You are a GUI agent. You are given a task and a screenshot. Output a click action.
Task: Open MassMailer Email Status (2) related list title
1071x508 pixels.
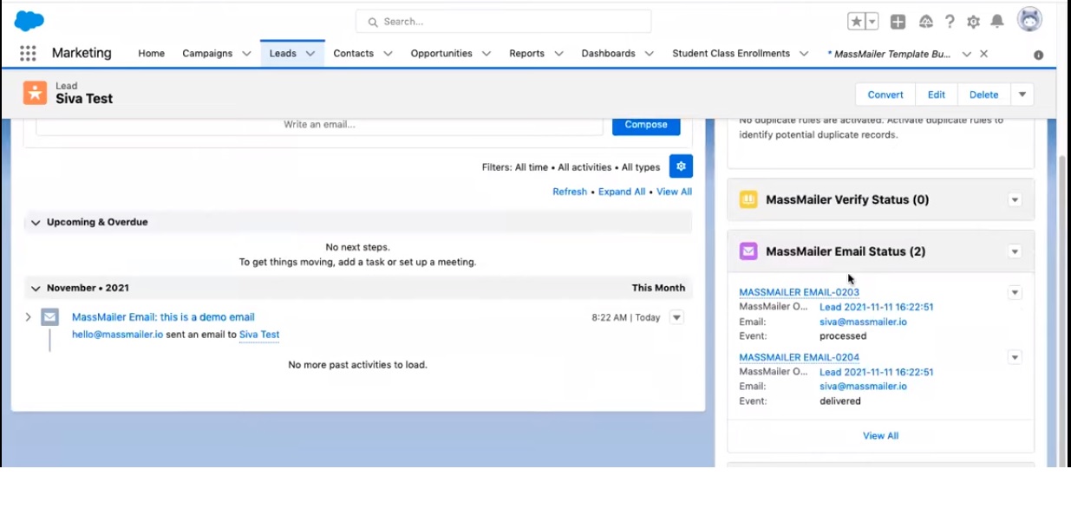tap(846, 251)
